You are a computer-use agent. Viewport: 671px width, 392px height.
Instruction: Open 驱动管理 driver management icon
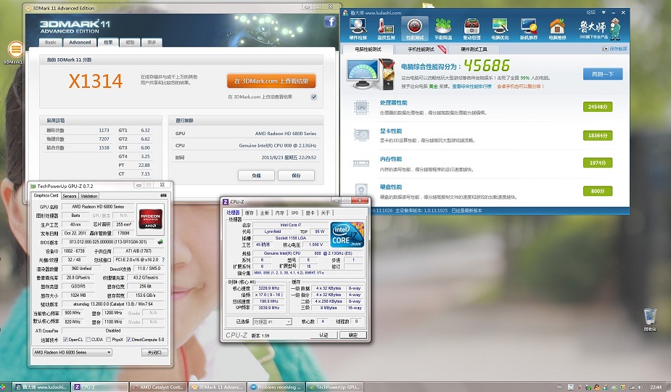[472, 29]
